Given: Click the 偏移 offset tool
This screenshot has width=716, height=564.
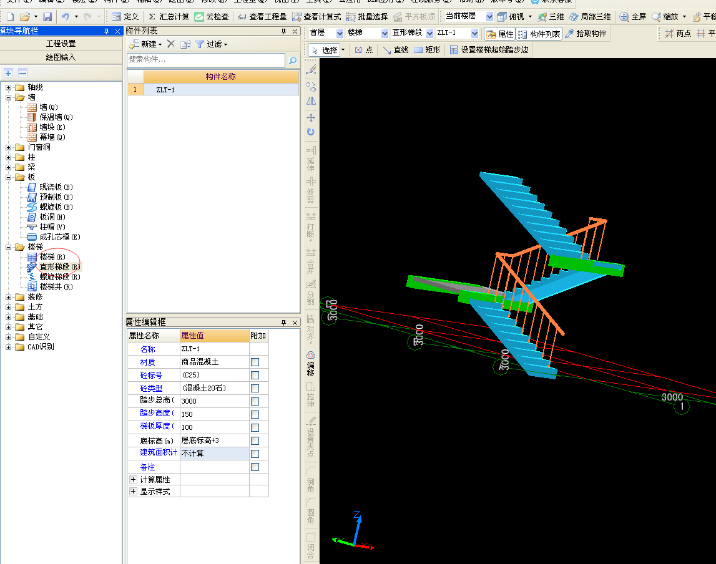Looking at the screenshot, I should tap(310, 364).
